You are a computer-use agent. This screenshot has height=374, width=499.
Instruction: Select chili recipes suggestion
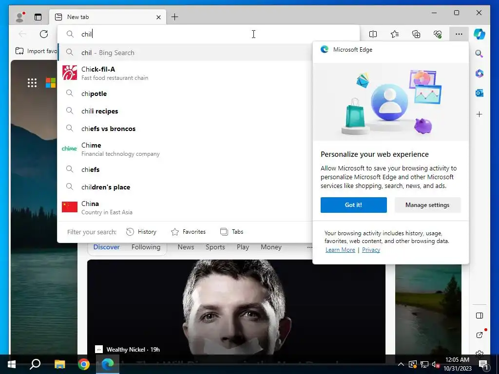[185, 111]
